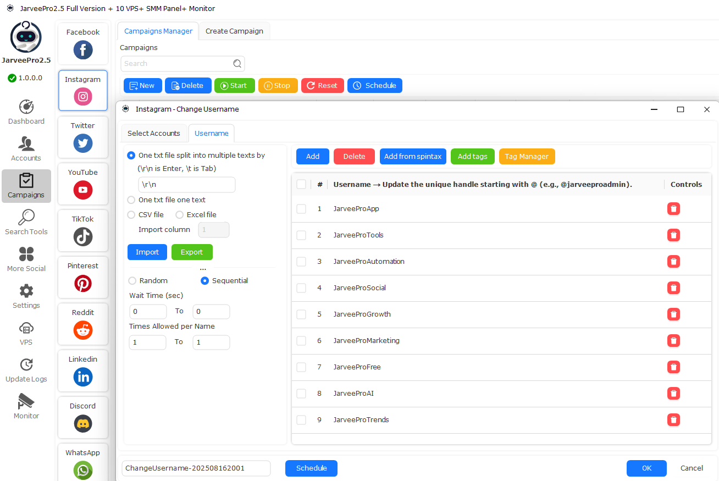Open the TikTok platform icon

(83, 237)
